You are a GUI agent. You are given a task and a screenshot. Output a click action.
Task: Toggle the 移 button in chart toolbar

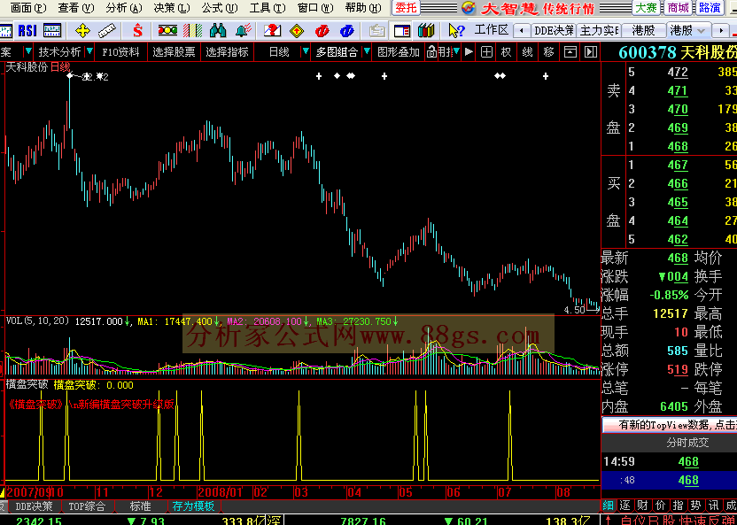[548, 51]
